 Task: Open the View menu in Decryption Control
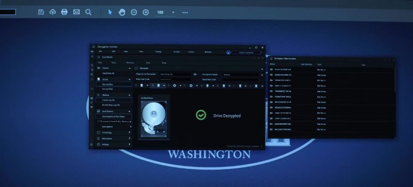(126, 52)
